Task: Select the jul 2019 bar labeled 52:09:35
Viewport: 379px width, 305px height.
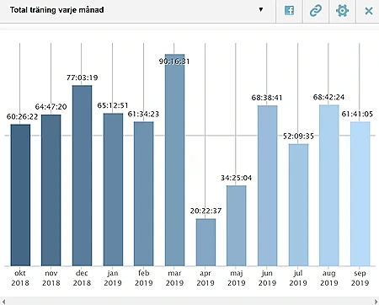Action: (x=298, y=205)
